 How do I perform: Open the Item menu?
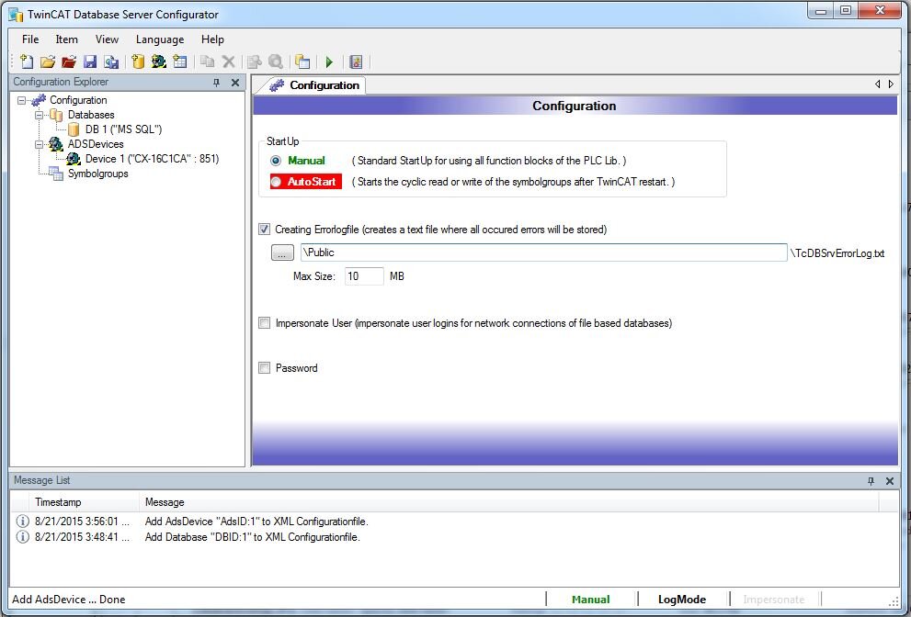click(67, 39)
